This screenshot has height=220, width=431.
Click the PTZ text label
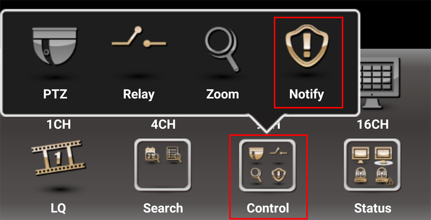[x=55, y=94]
